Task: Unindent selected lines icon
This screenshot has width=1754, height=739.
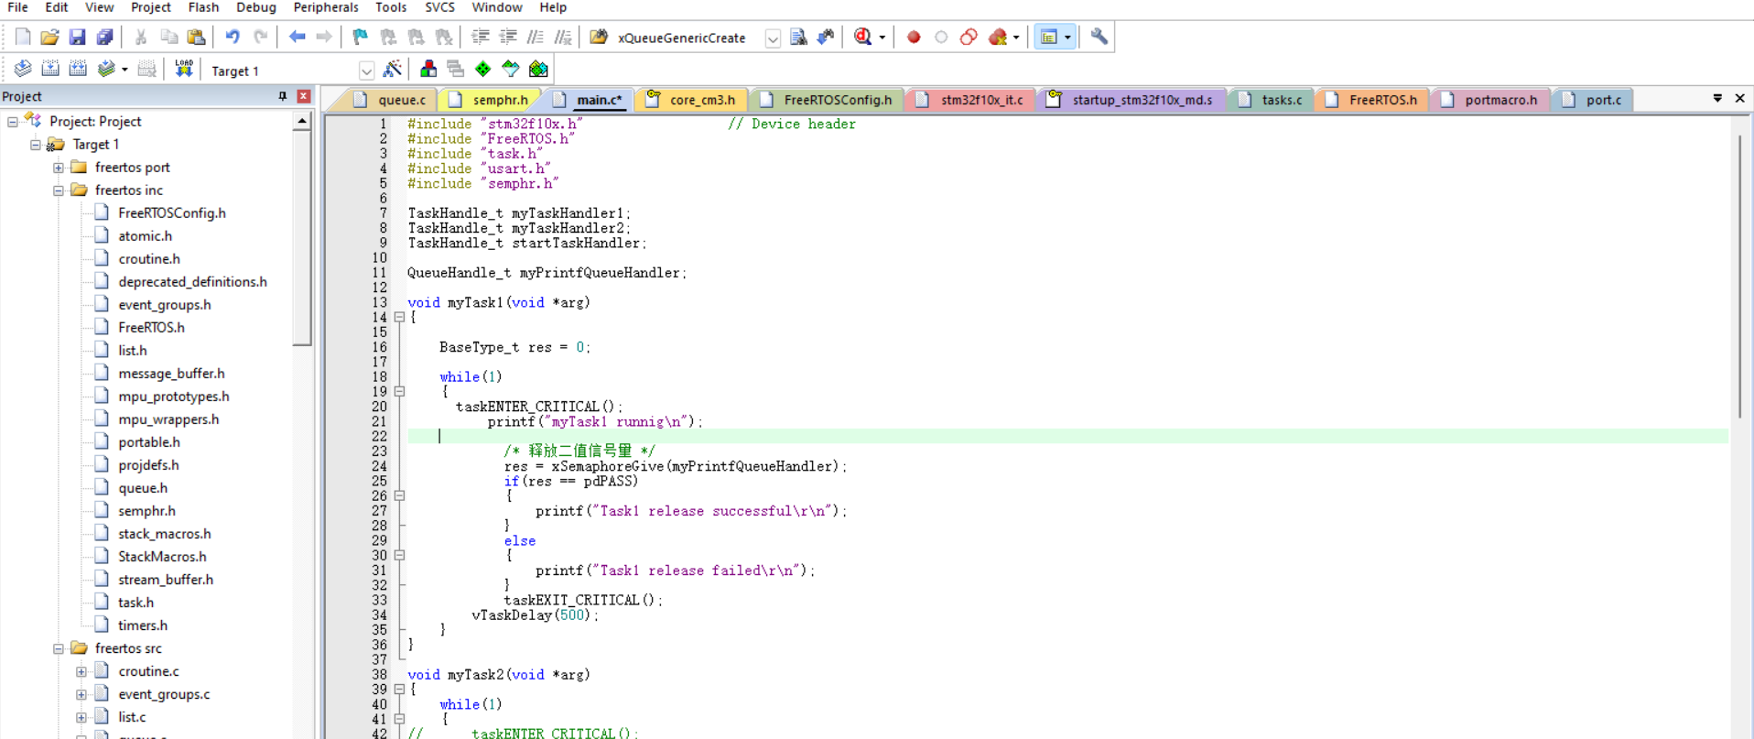Action: [507, 38]
